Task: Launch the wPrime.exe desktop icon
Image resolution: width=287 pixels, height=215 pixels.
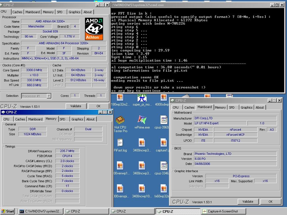Action: [142, 122]
